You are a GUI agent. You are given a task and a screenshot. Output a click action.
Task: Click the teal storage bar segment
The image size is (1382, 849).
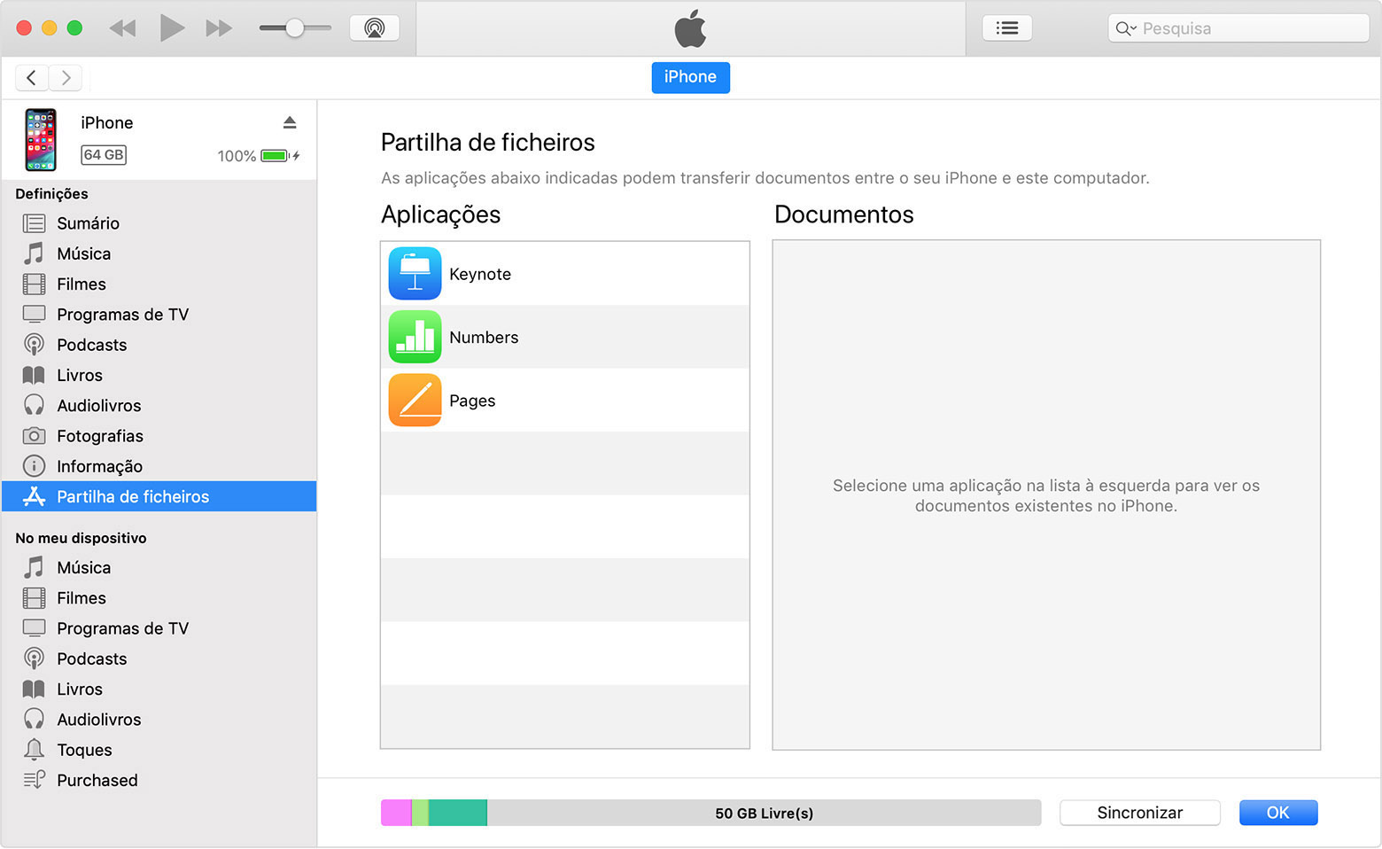tap(458, 813)
